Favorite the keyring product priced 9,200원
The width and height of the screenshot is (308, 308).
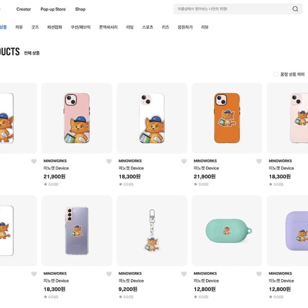(x=184, y=274)
